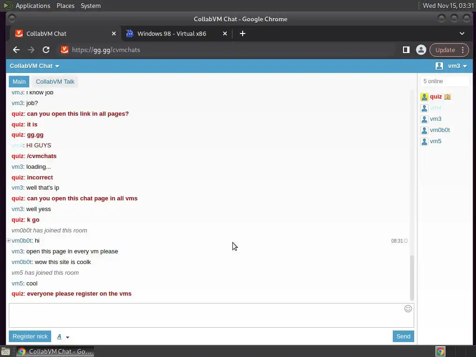This screenshot has width=476, height=357.
Task: Open Chrome side panel icon
Action: [406, 50]
